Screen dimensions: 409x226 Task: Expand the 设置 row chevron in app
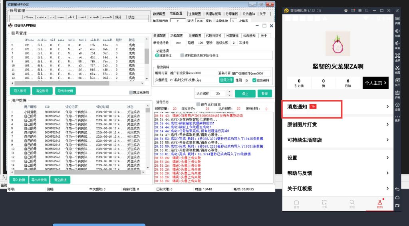pos(387,158)
